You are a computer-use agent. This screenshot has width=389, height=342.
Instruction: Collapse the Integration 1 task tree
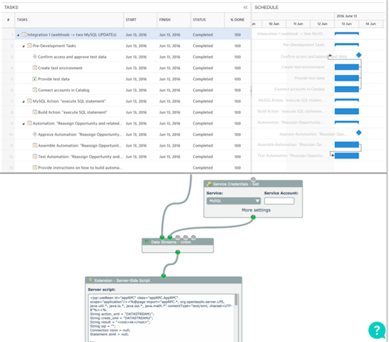18,35
